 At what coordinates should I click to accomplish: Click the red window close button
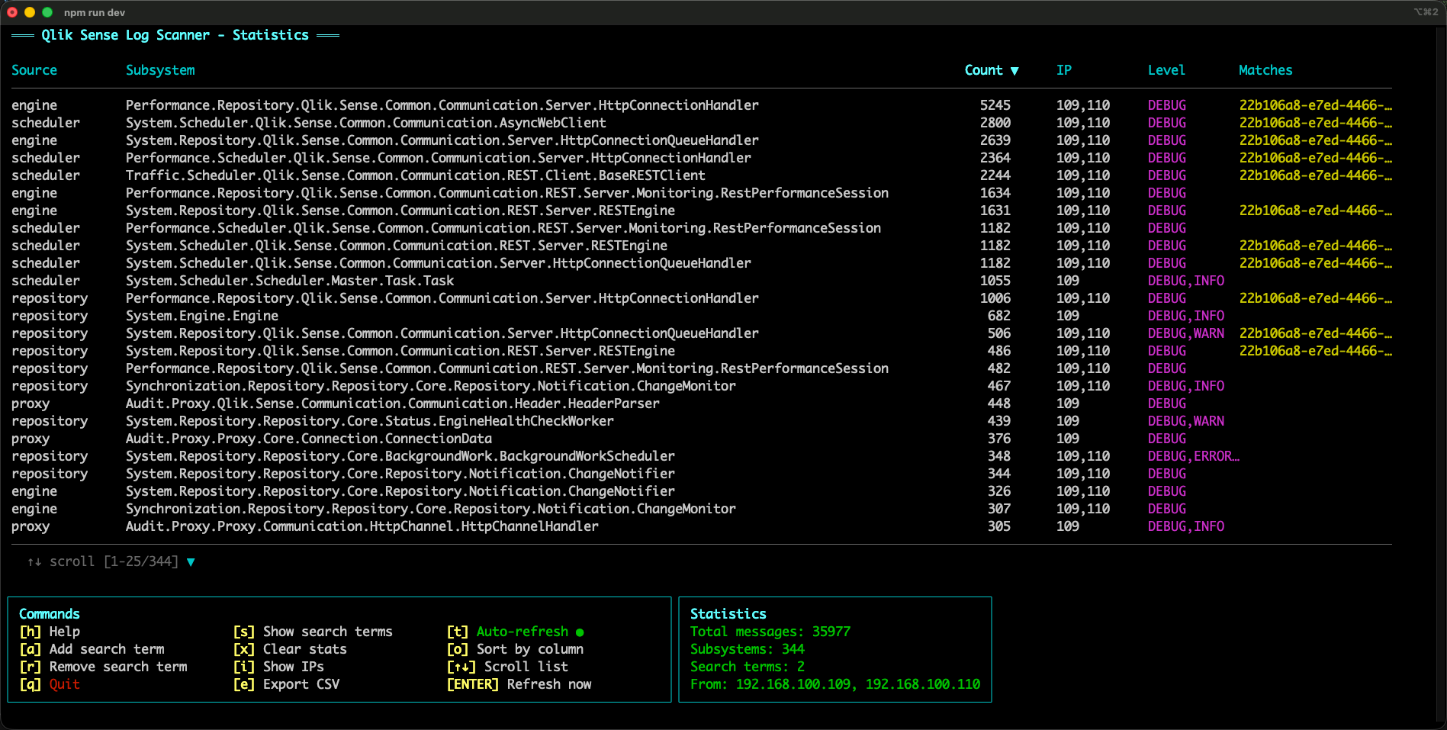[12, 12]
